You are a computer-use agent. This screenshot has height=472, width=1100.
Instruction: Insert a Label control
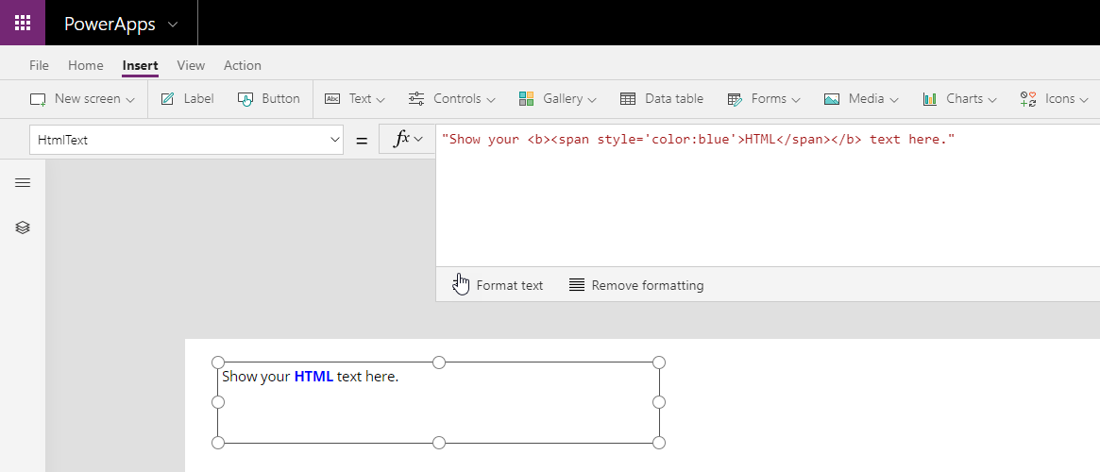[187, 98]
